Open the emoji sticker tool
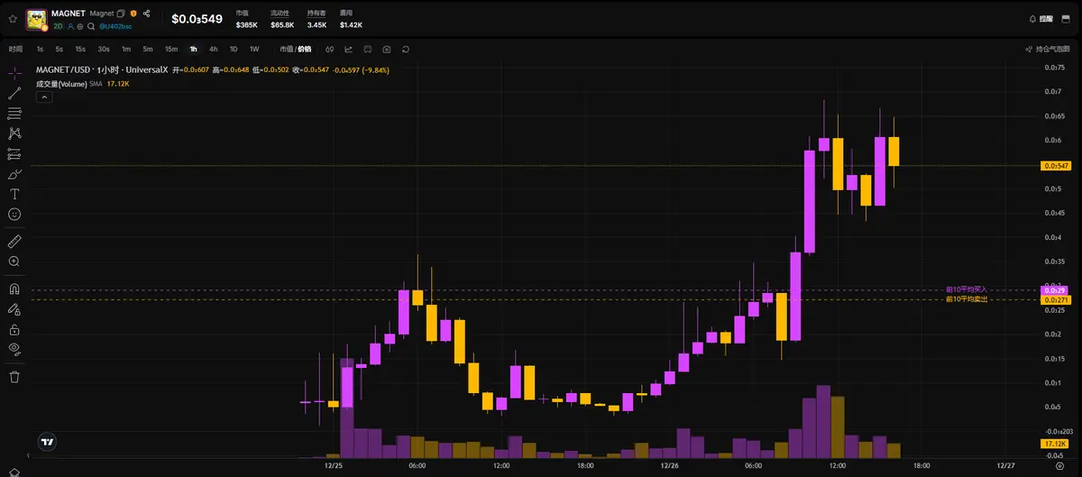The width and height of the screenshot is (1082, 477). point(14,215)
